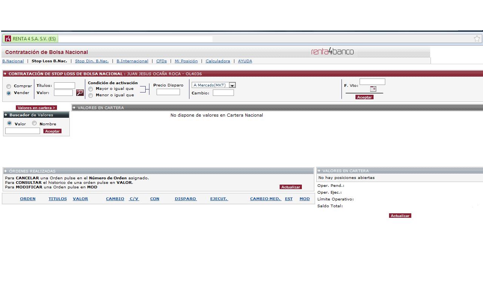Sort orders by CAMBIO column header
Image resolution: width=483 pixels, height=302 pixels.
tap(115, 199)
